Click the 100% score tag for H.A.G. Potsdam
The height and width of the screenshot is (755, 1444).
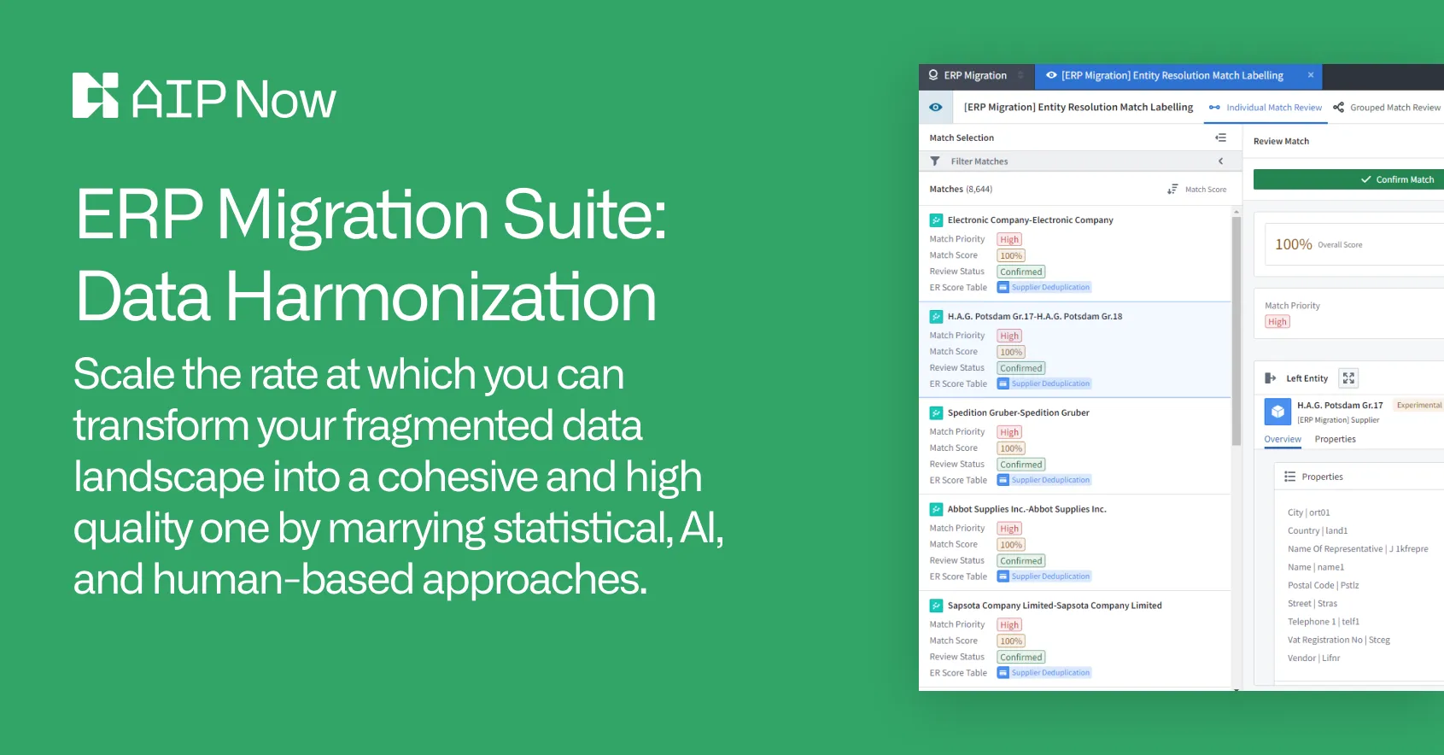tap(1011, 353)
